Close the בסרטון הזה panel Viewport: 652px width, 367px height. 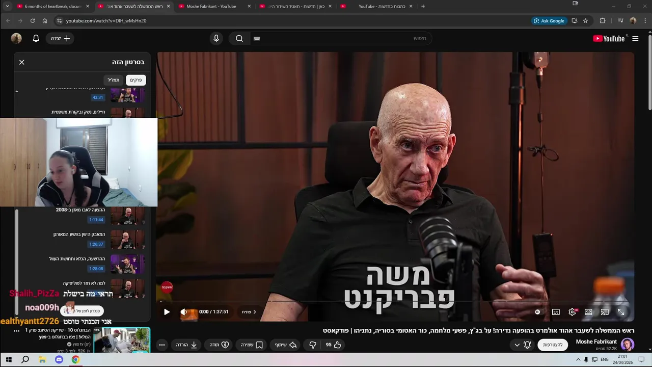click(21, 62)
